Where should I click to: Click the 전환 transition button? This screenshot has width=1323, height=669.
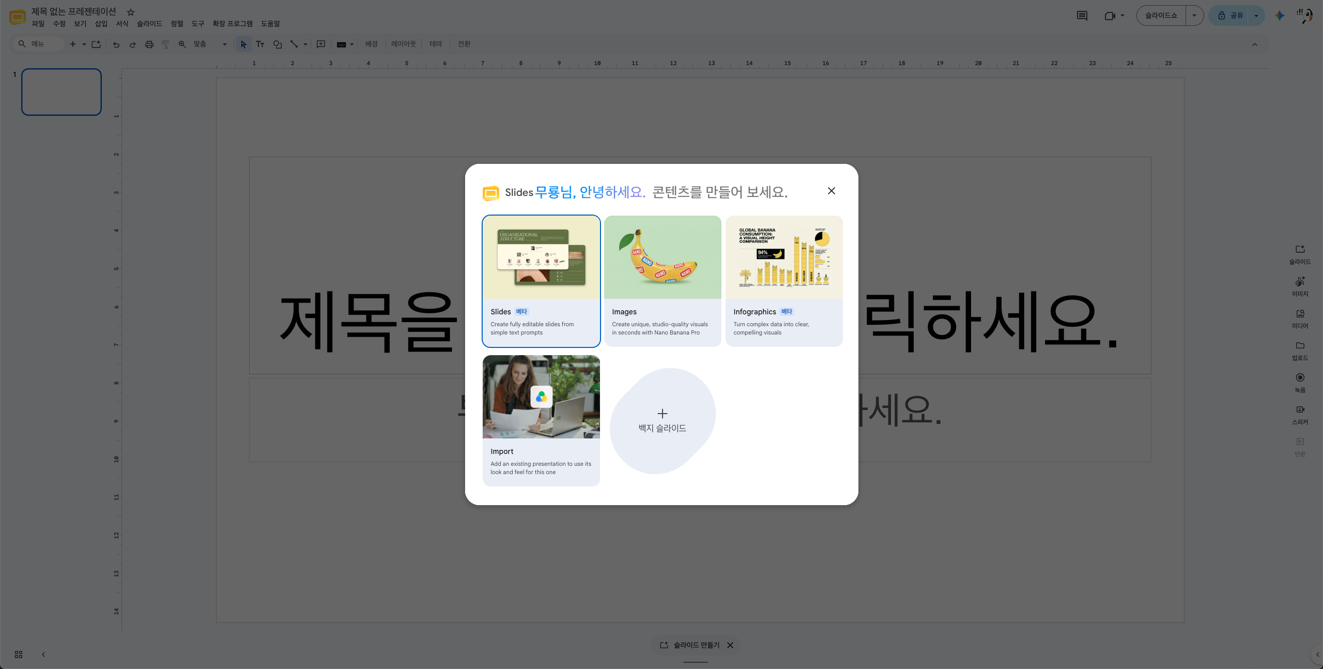pyautogui.click(x=464, y=44)
